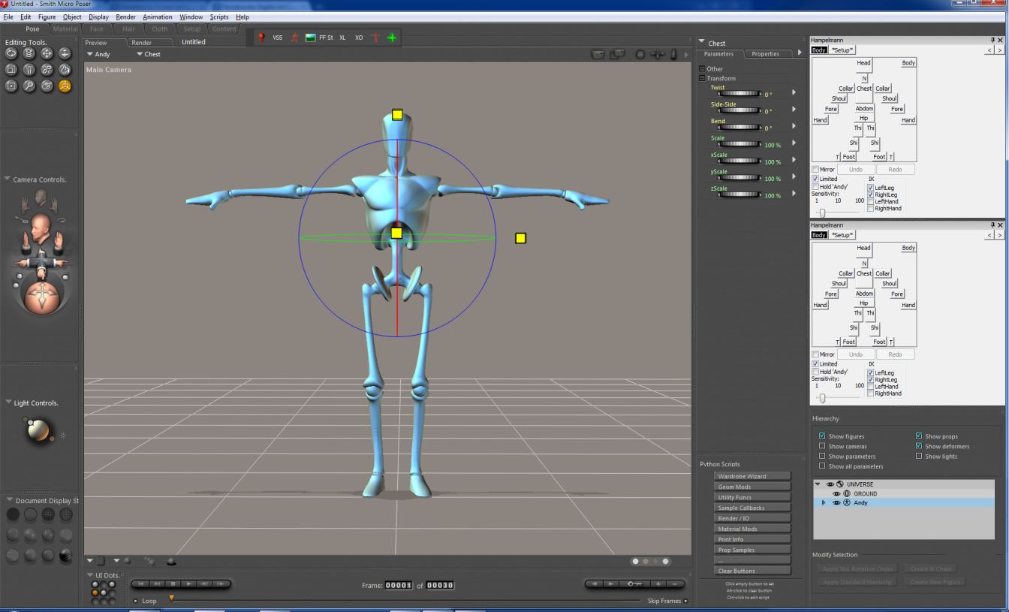This screenshot has height=612, width=1009.
Task: Select the Magnifier tool in Editing Tools
Action: pyautogui.click(x=29, y=86)
